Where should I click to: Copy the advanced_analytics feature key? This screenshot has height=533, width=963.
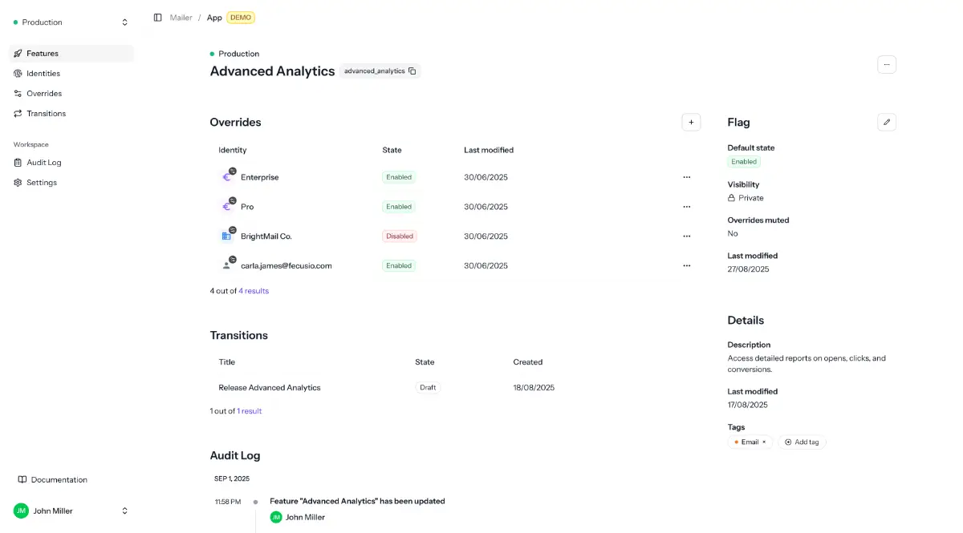[x=412, y=71]
